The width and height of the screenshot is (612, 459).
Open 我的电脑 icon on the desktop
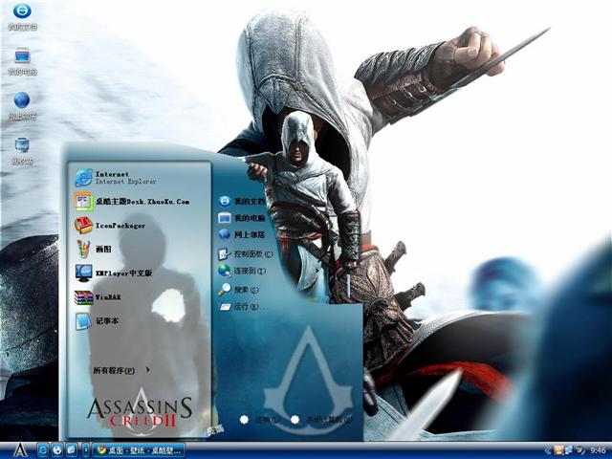pyautogui.click(x=22, y=61)
